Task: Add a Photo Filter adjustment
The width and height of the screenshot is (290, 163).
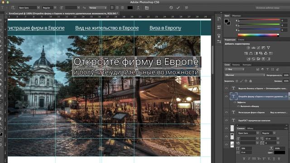Action: click(261, 53)
